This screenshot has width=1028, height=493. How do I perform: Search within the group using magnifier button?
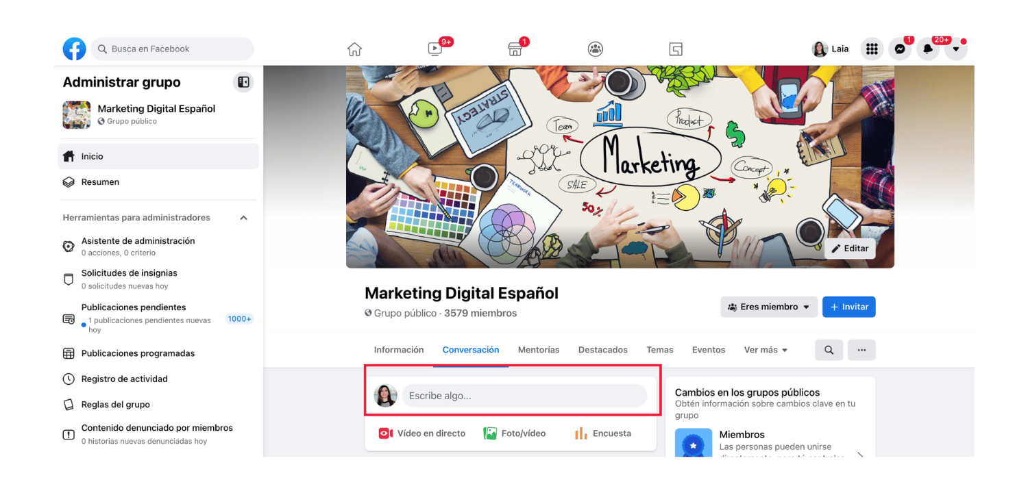pos(829,350)
